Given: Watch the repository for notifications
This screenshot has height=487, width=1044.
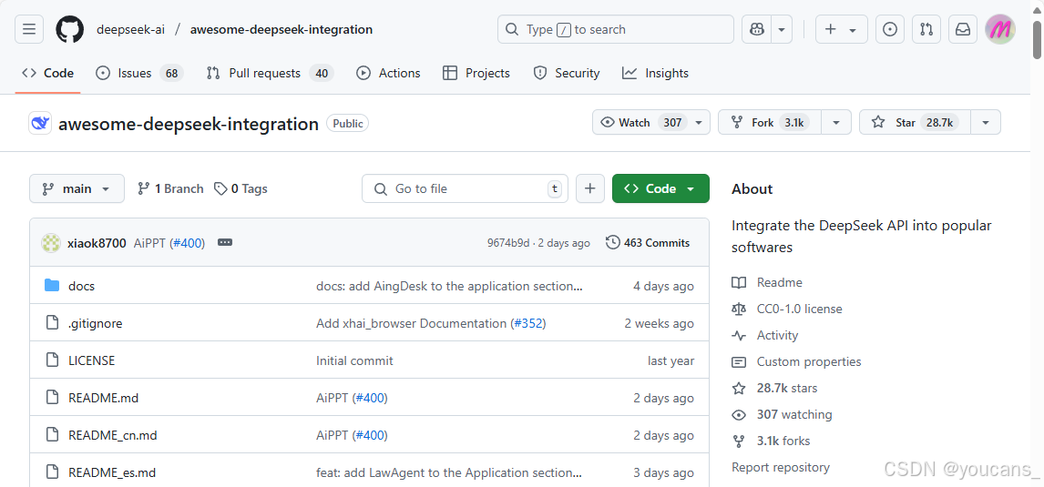Looking at the screenshot, I should point(641,123).
